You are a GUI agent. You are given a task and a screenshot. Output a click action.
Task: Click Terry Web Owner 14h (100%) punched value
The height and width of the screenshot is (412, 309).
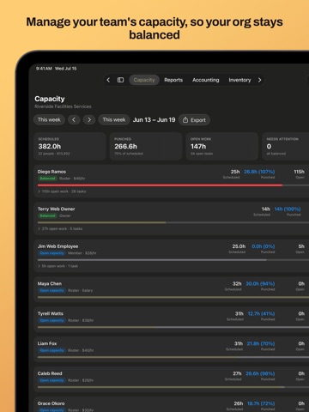pos(288,209)
